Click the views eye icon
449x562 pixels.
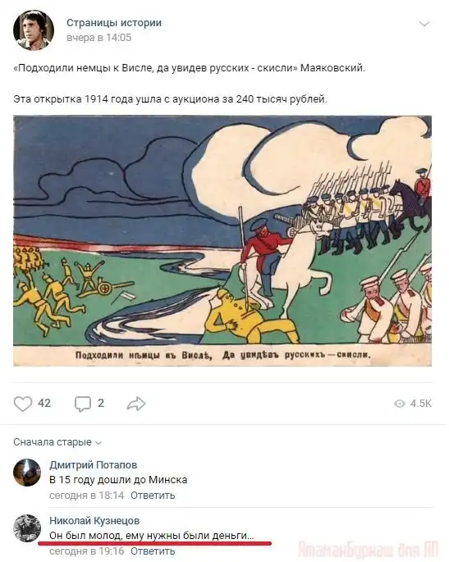point(400,404)
